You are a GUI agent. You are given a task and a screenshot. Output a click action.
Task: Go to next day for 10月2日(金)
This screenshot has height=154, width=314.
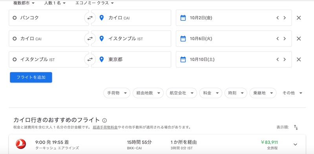point(285,18)
